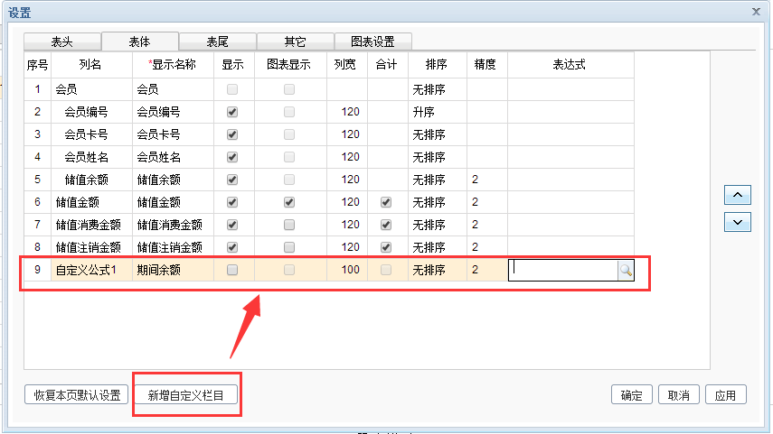Toggle 显示 checkbox for 储值余额 row

232,180
